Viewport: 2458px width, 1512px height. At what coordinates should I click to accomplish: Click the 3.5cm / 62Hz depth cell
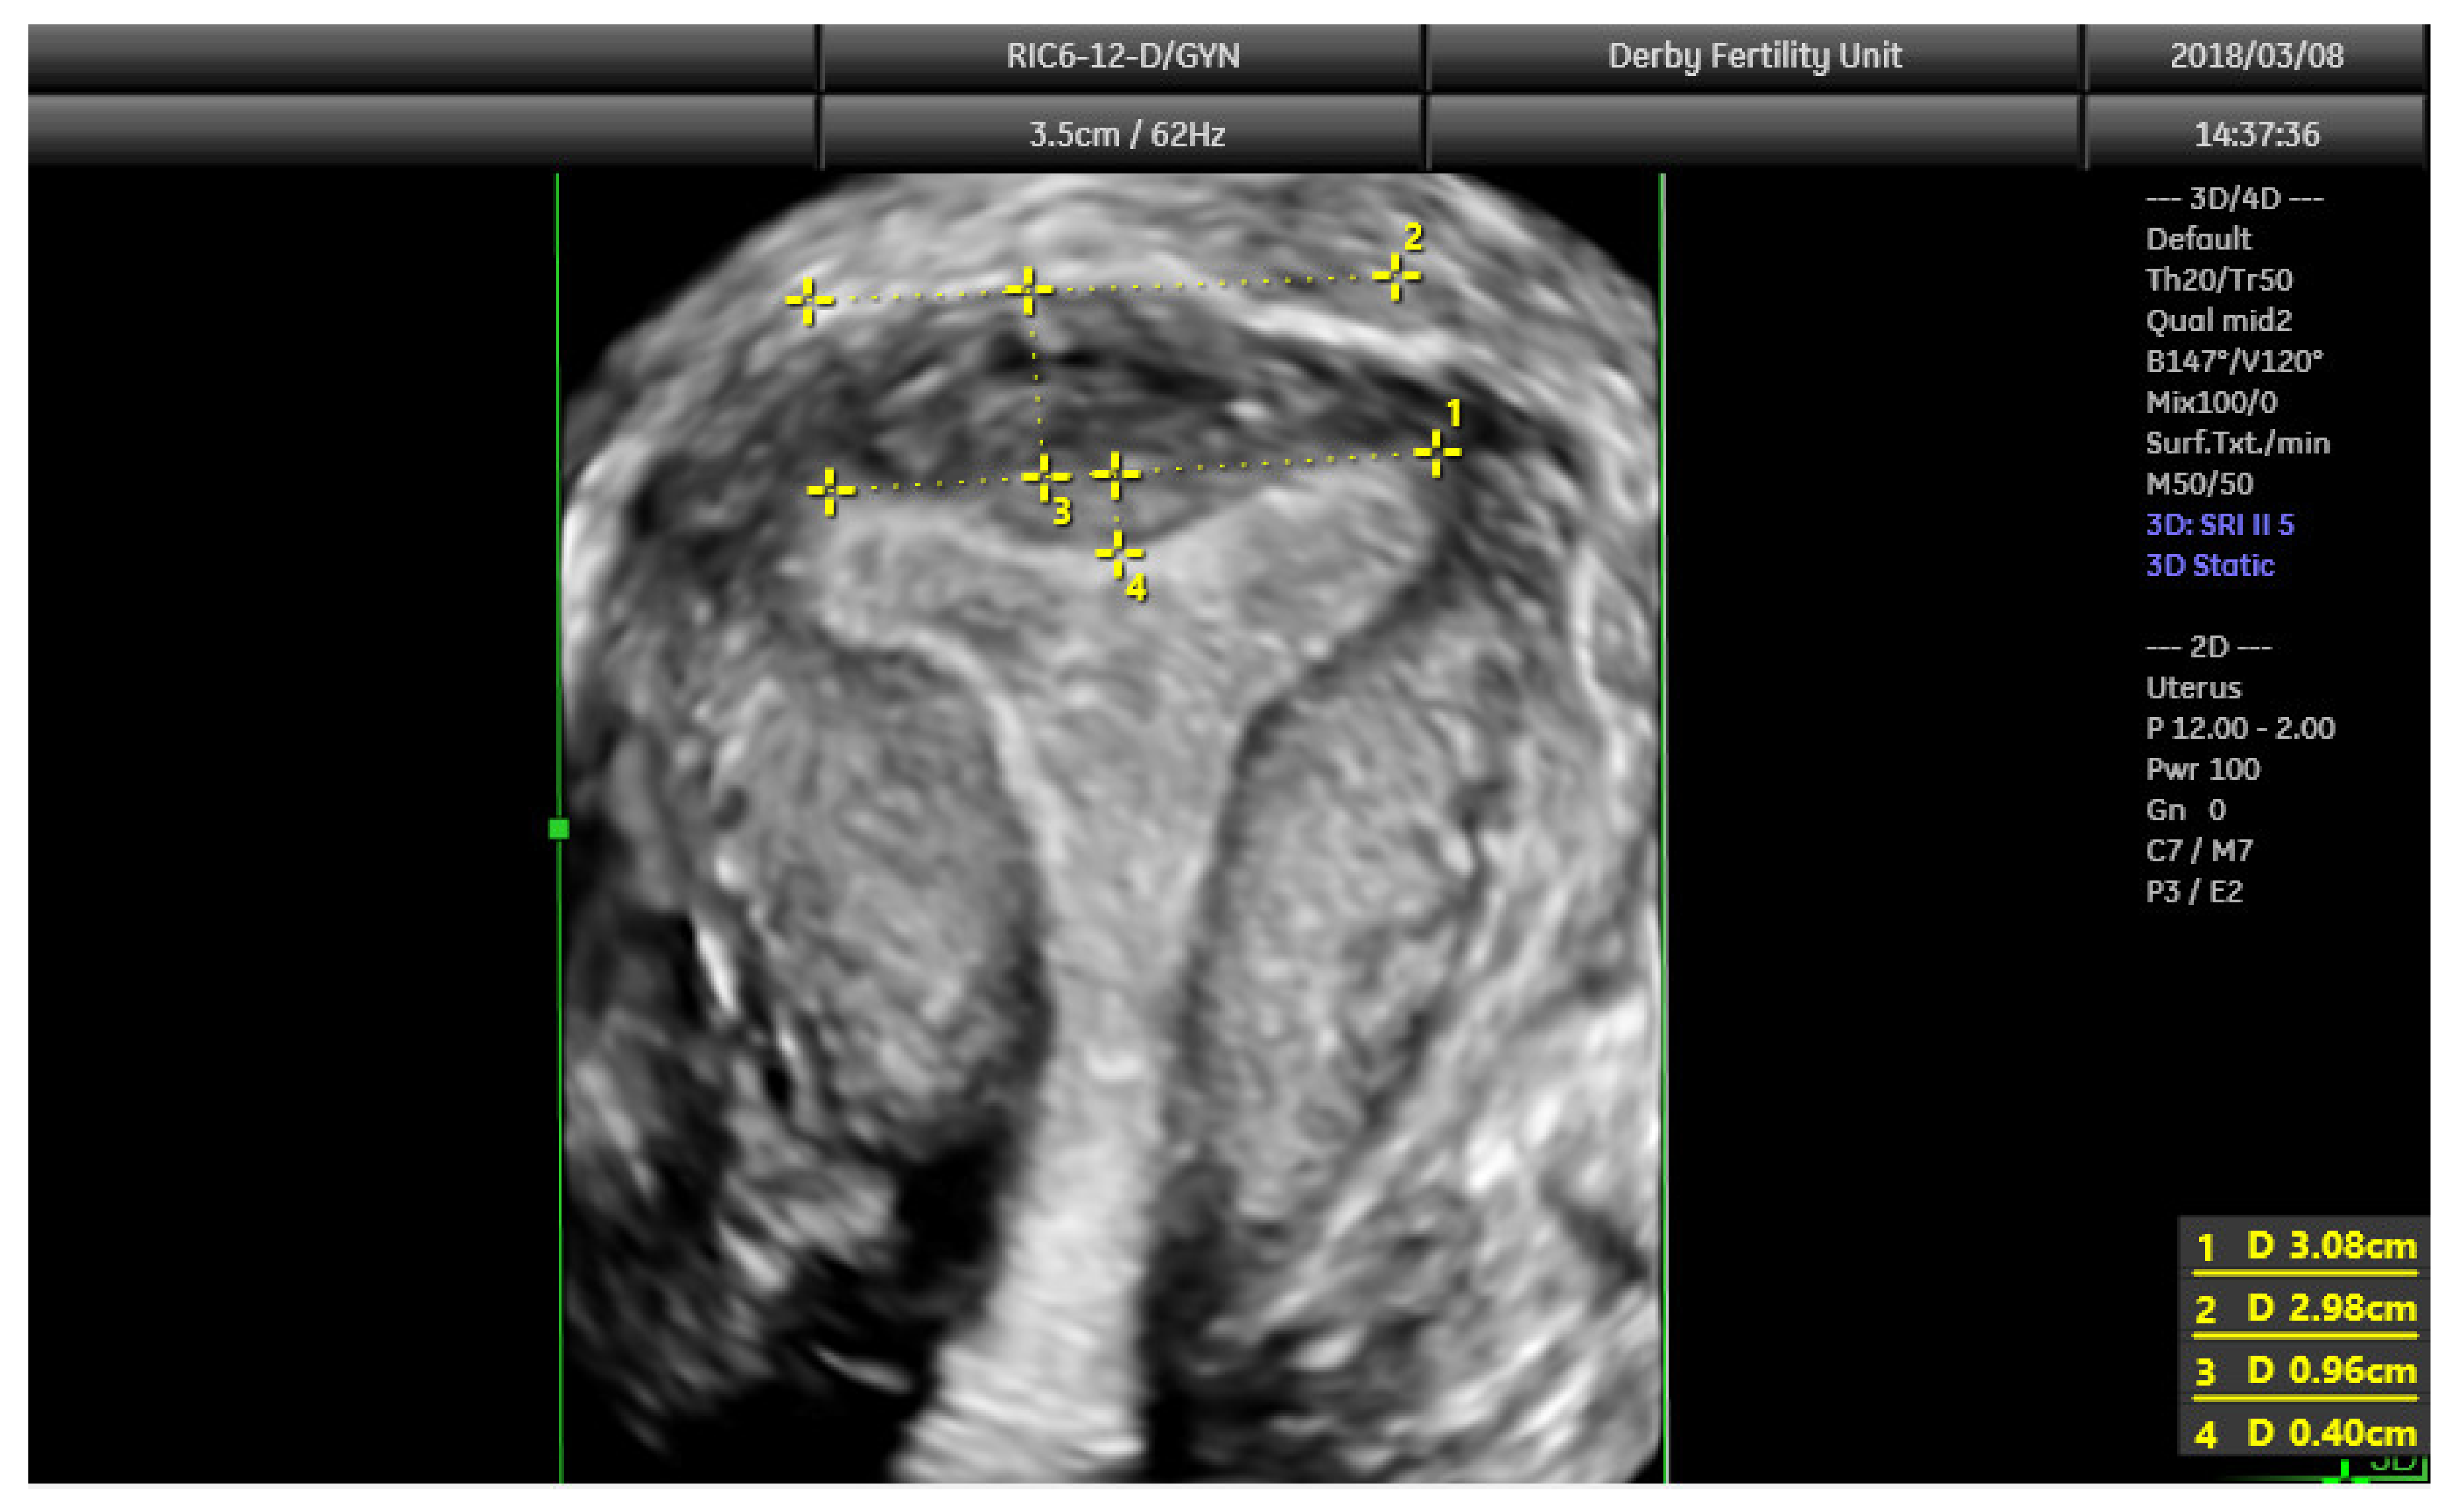click(1126, 134)
